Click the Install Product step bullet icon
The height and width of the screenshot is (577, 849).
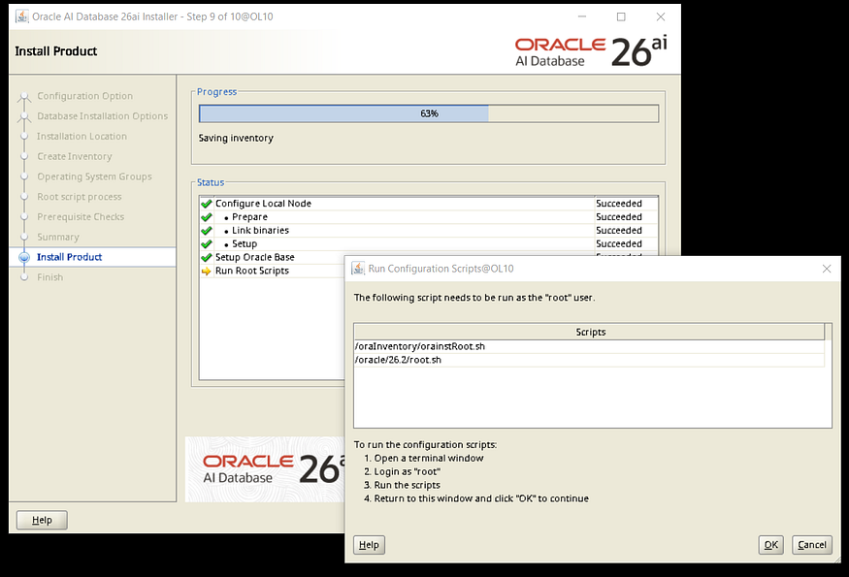(24, 257)
